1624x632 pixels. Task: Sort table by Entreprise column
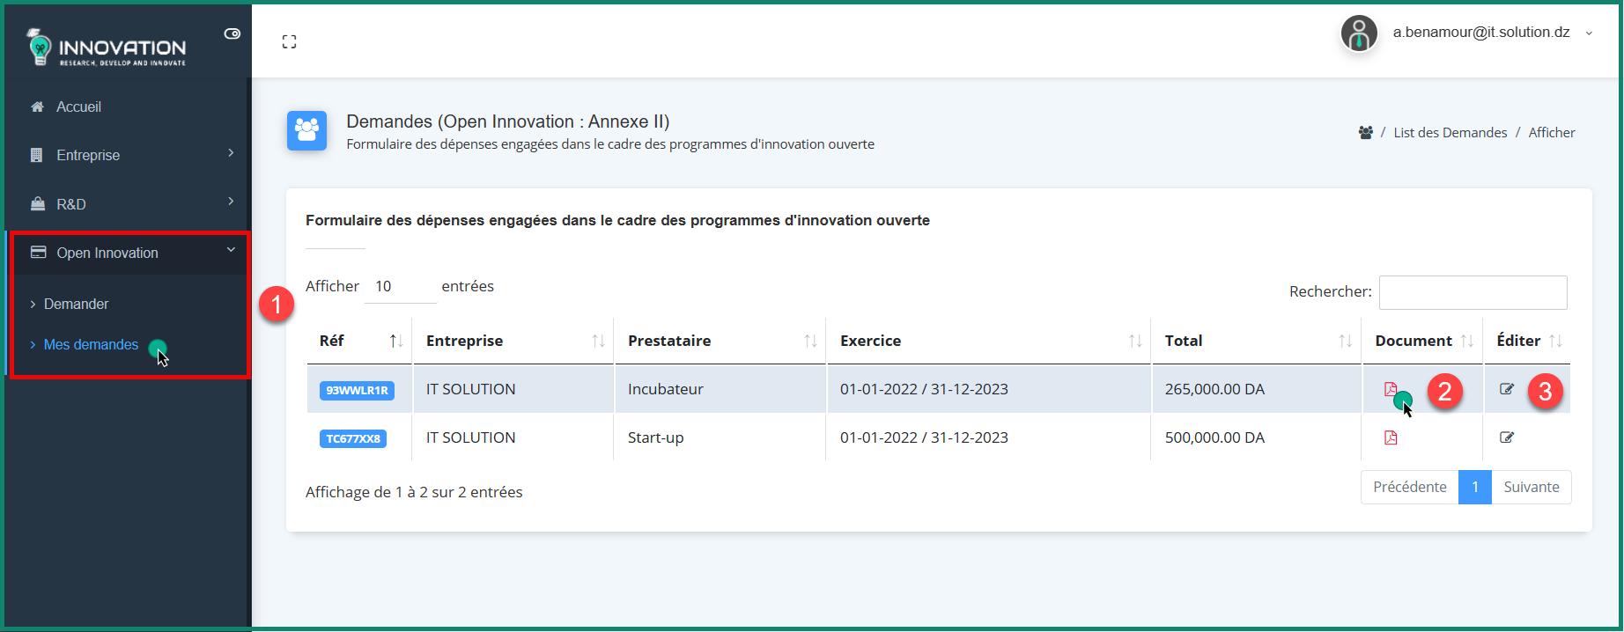click(513, 341)
